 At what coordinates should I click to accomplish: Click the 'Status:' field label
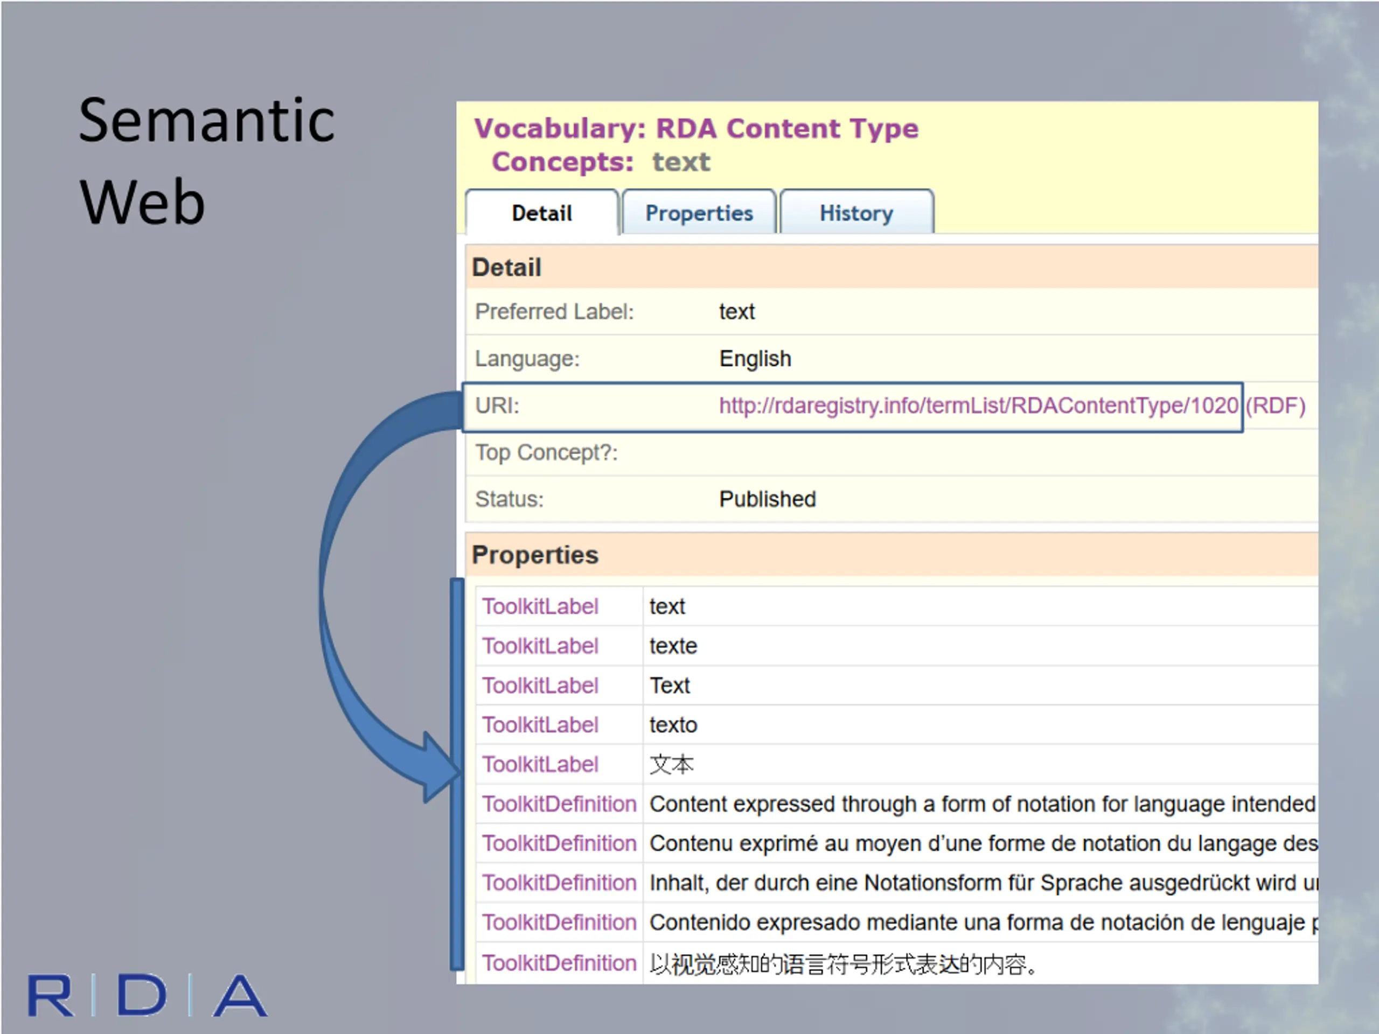tap(510, 499)
